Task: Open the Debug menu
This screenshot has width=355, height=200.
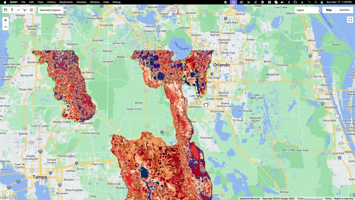Action: click(x=116, y=2)
